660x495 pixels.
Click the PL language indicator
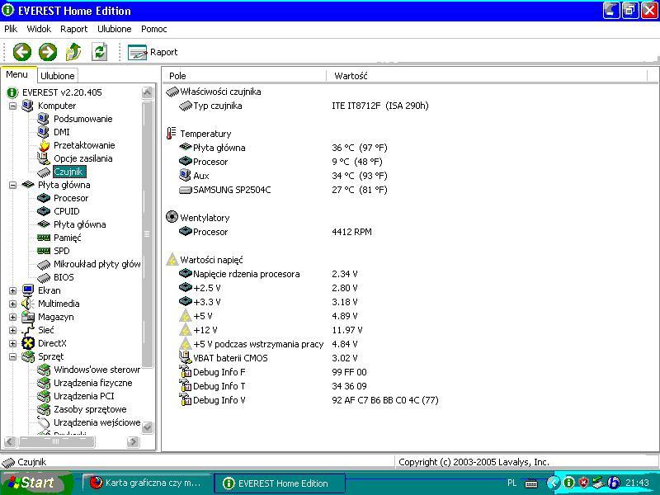click(511, 483)
